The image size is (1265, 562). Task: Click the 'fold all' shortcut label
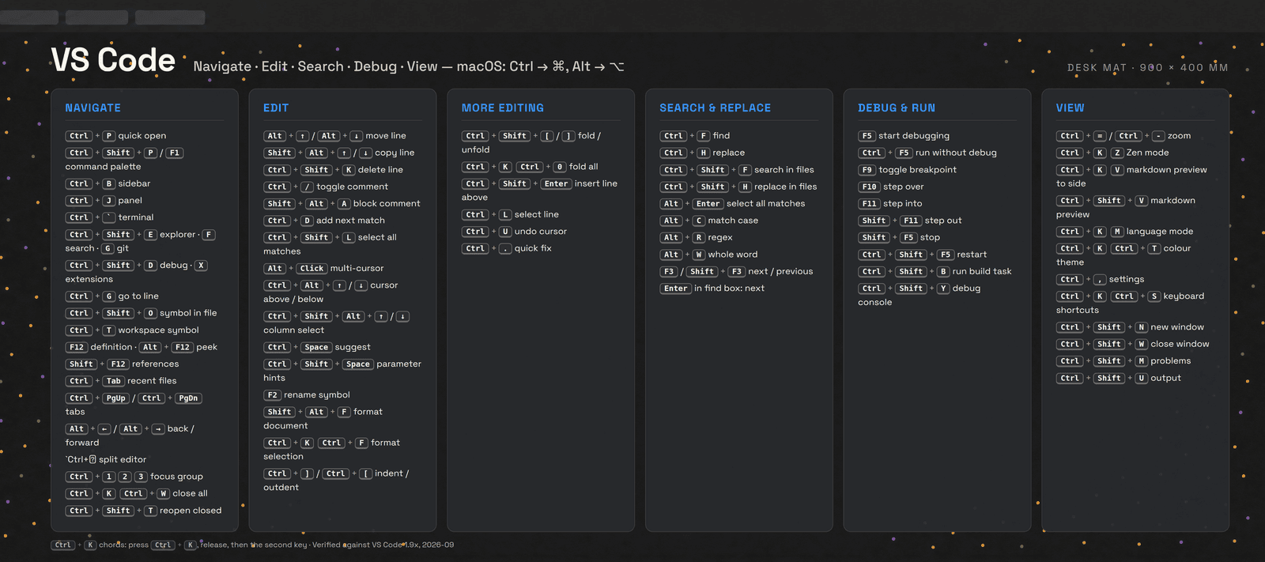(x=583, y=167)
